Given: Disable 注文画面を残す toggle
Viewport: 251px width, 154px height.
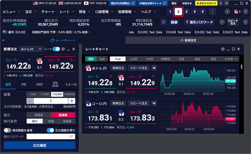Looking at the screenshot, I should pos(50,130).
